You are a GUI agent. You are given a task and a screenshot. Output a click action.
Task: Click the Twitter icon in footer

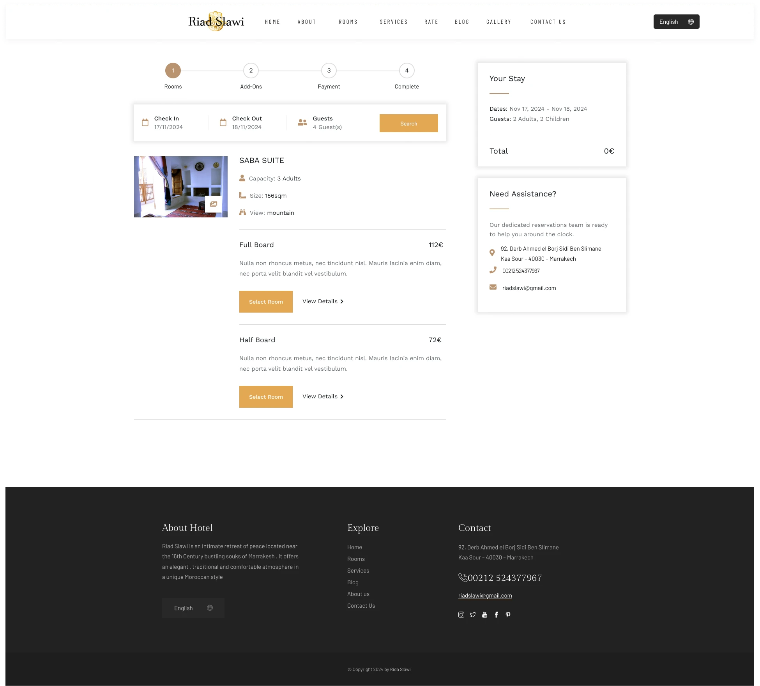coord(473,615)
